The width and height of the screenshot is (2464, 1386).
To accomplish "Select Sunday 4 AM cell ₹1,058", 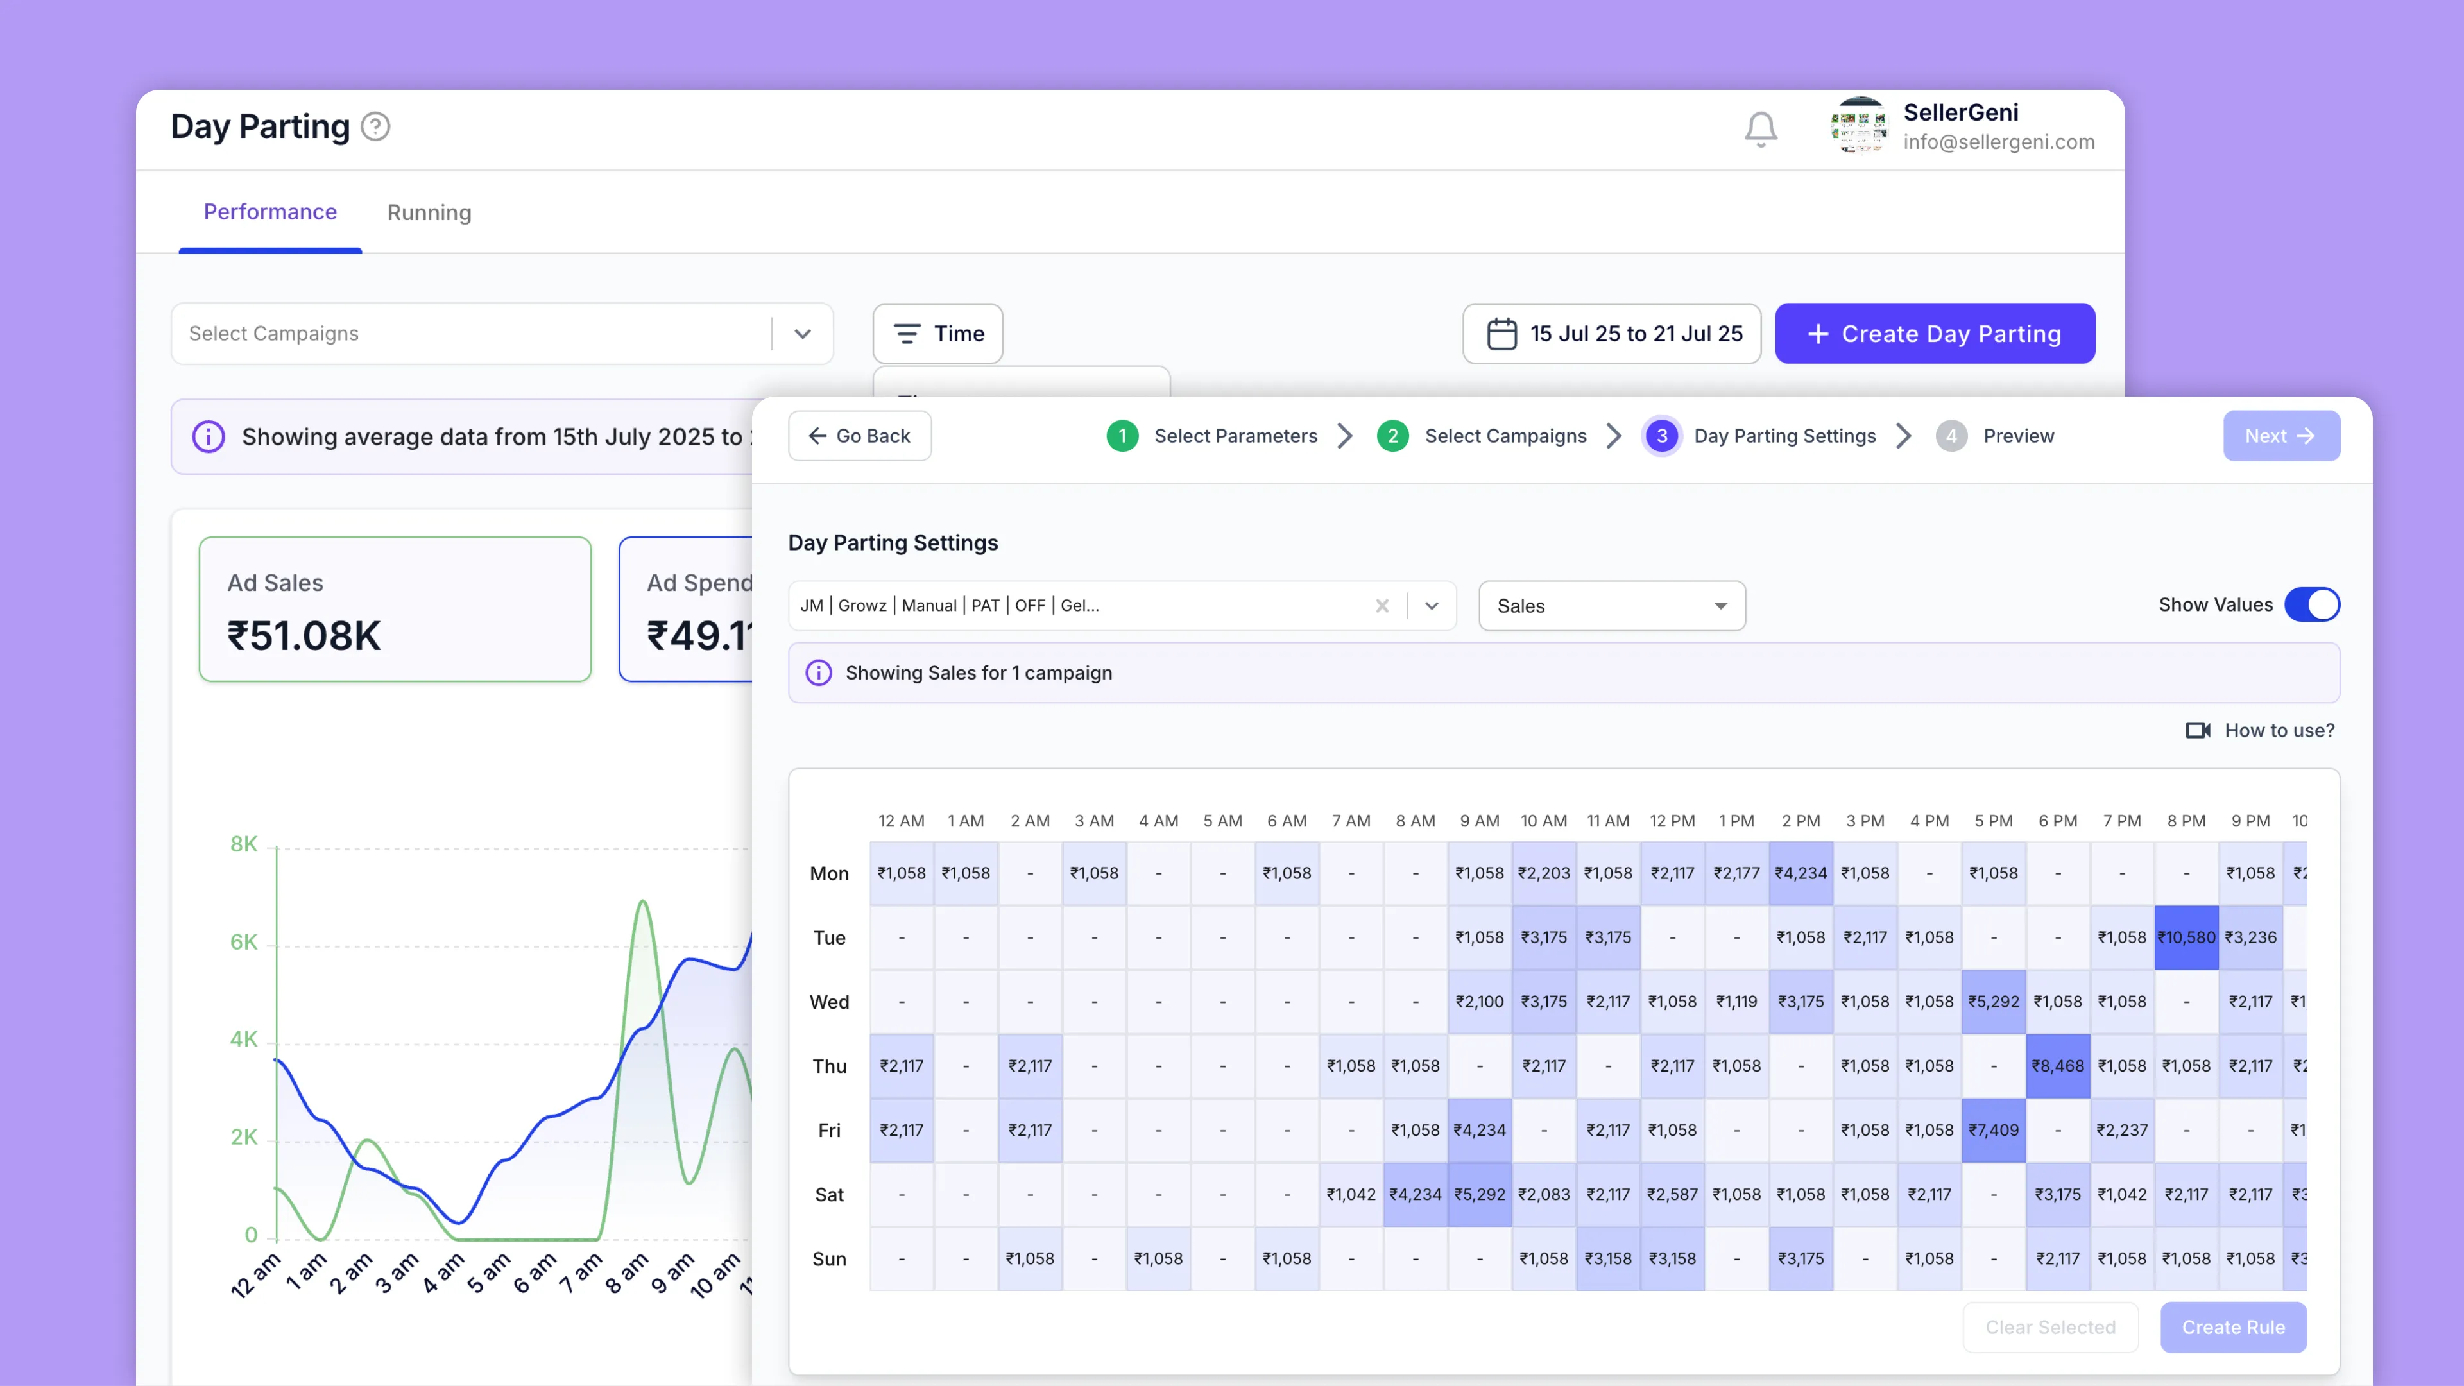I will [x=1158, y=1258].
